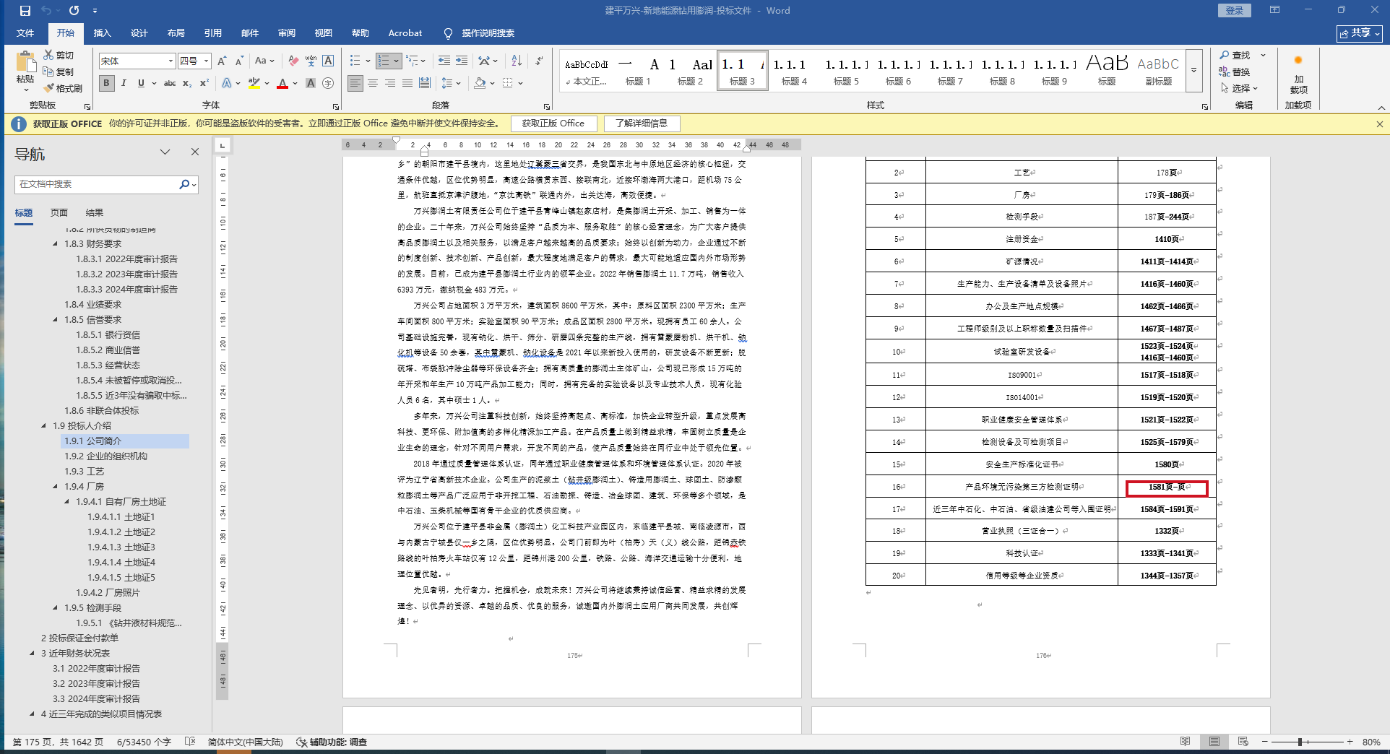Open the ribbon display options icon
This screenshot has height=754, width=1390.
[x=1274, y=10]
